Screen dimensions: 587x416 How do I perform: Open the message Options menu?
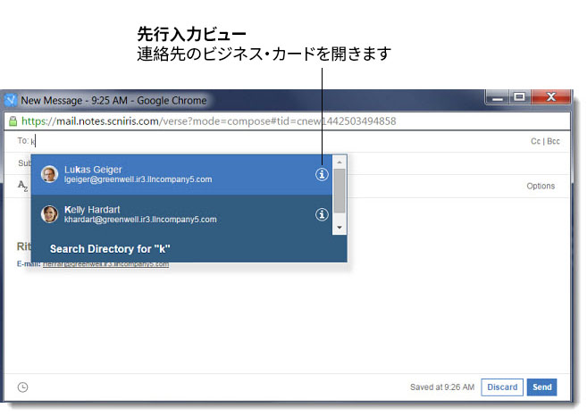pos(541,186)
